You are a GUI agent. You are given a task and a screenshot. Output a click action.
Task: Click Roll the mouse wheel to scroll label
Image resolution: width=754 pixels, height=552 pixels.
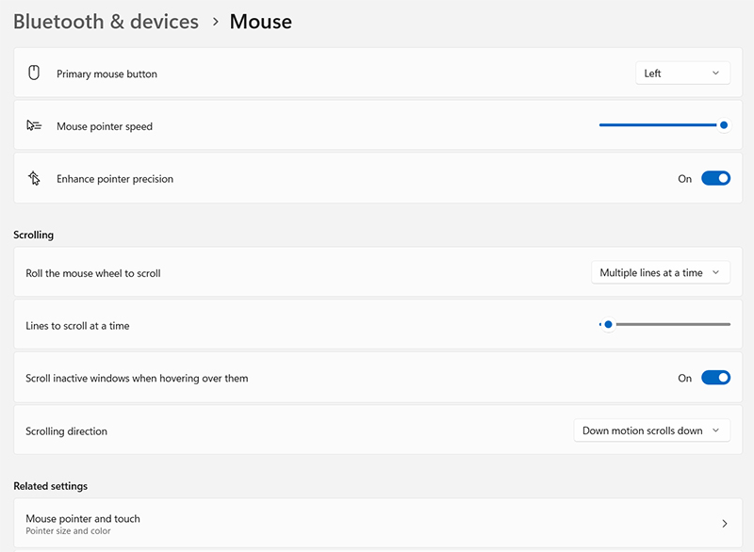93,273
